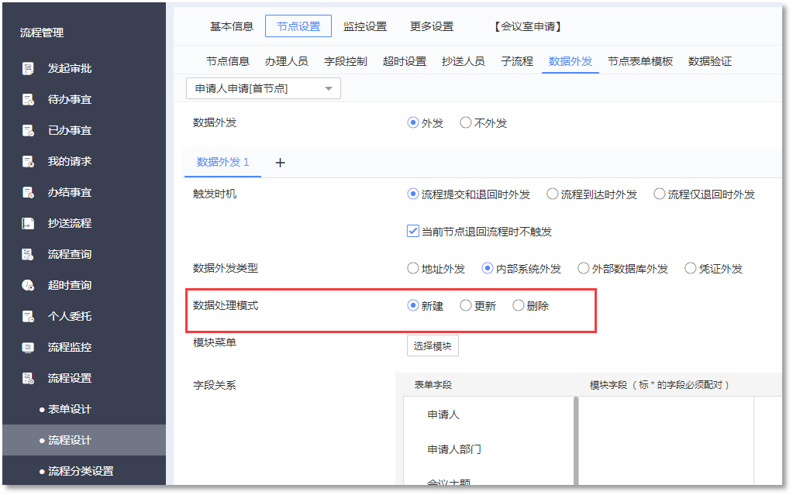This screenshot has height=495, width=793.
Task: Open 待办事宜 in sidebar
Action: click(70, 100)
